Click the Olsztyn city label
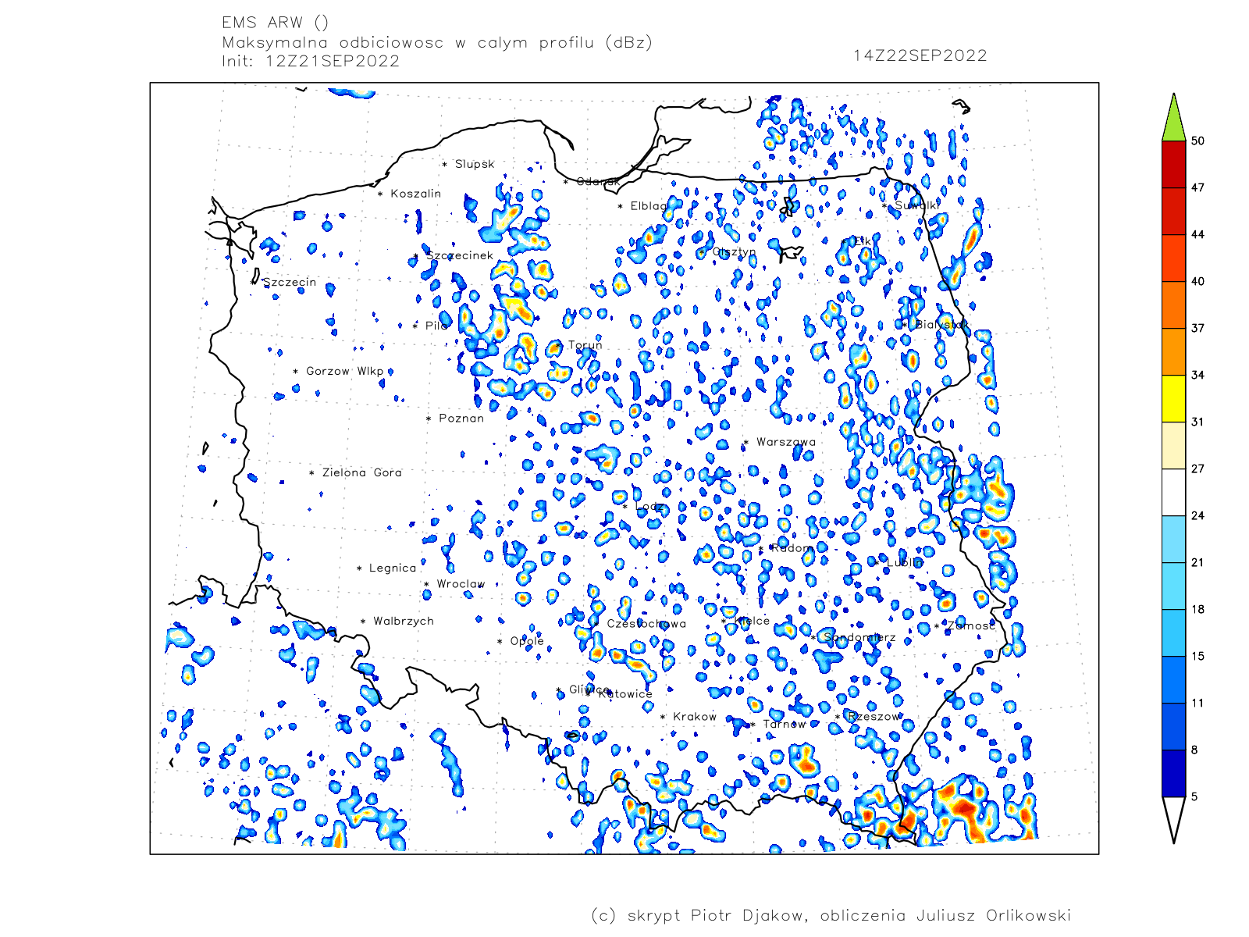 (734, 251)
